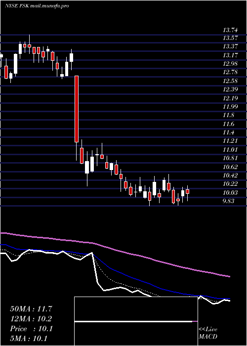Click the 12.78 price axis label
247x346 pixels.
231,72
